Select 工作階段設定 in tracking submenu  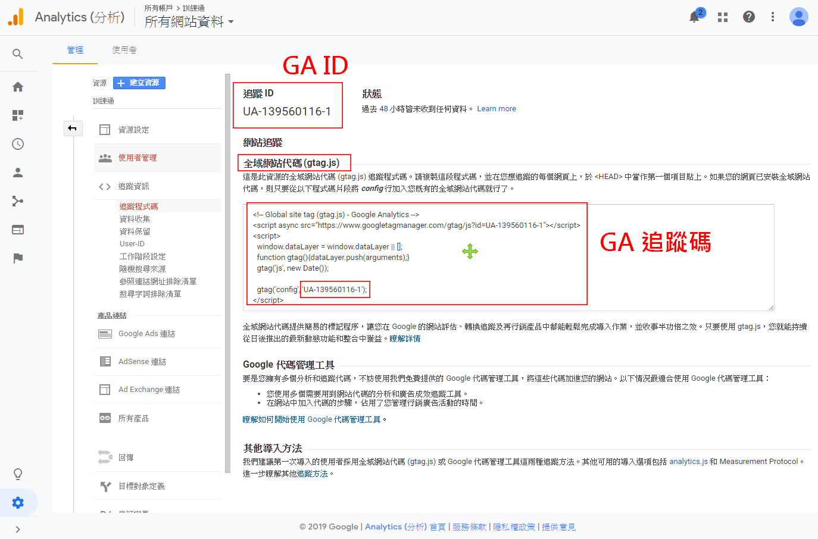142,256
